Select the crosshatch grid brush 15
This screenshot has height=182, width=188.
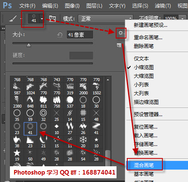pyautogui.click(x=83, y=115)
